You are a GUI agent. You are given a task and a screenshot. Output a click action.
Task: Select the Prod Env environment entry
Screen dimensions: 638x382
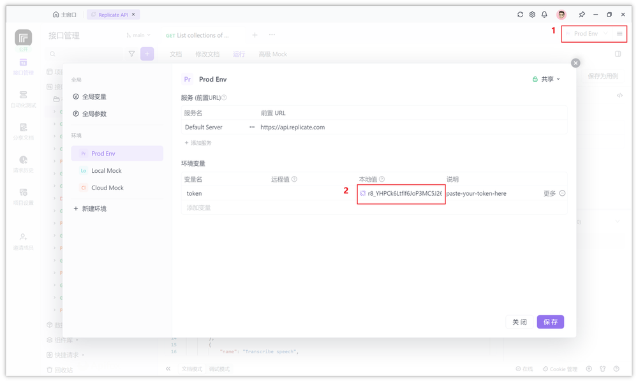117,153
